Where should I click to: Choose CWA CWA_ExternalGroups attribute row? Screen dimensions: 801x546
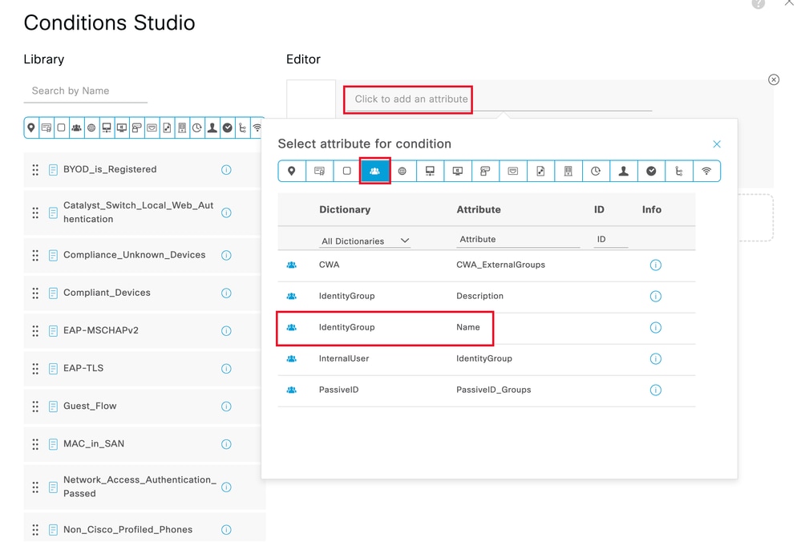tap(487, 265)
